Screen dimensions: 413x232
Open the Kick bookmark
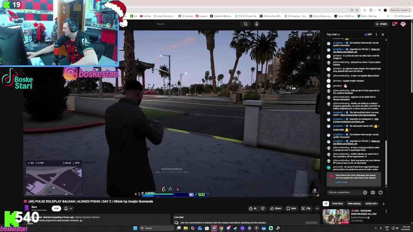(133, 16)
